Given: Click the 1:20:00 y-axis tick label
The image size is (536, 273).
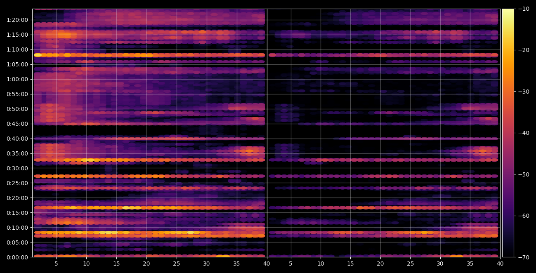Looking at the screenshot, I should click(17, 20).
